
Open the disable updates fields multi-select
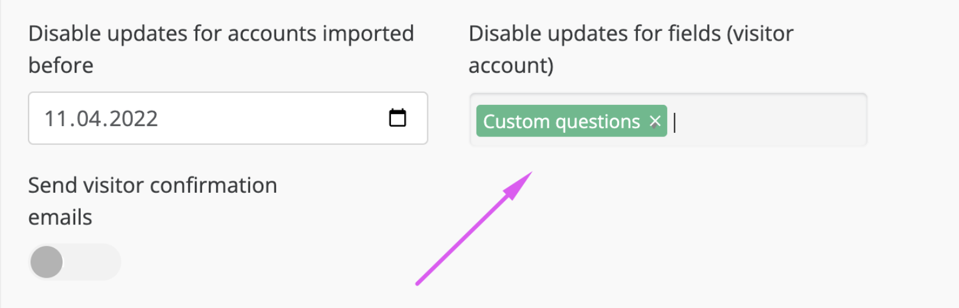[668, 119]
